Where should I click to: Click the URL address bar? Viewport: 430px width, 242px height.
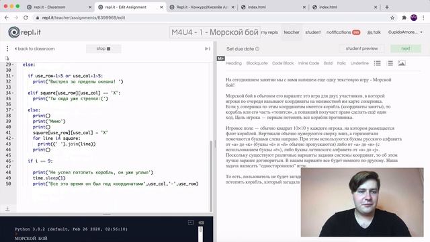211,17
